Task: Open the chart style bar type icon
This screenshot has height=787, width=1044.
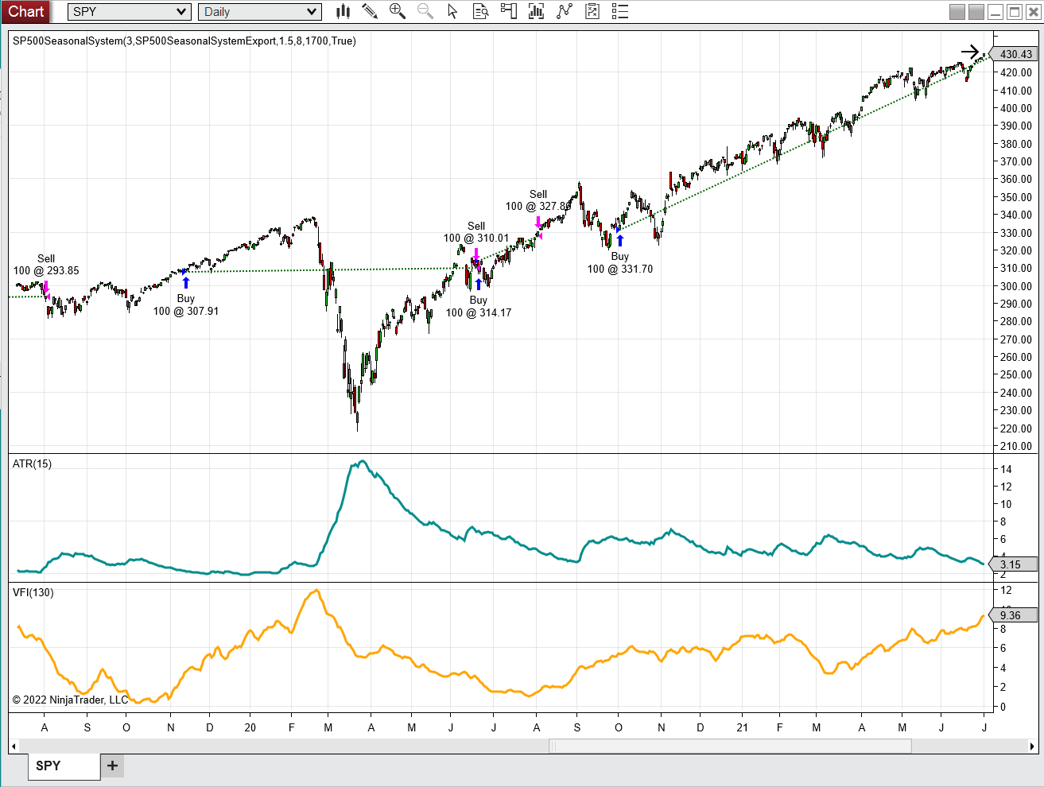Action: 343,11
